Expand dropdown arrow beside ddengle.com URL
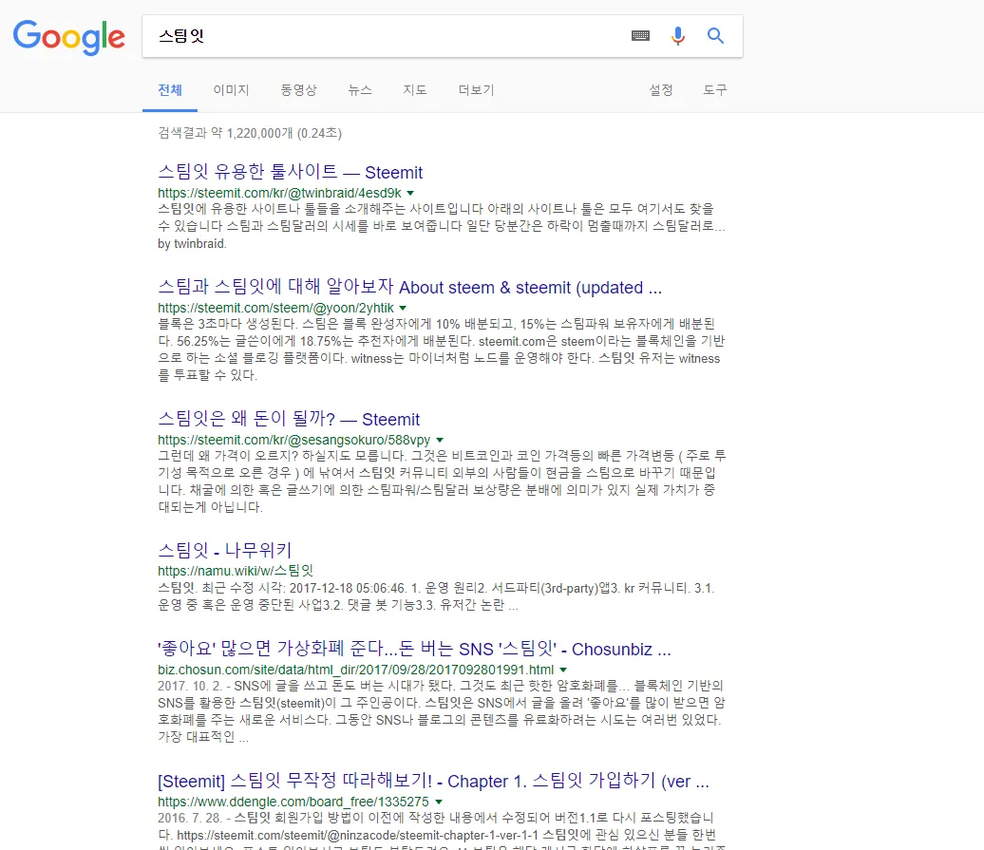Viewport: 984px width, 850px height. [439, 802]
